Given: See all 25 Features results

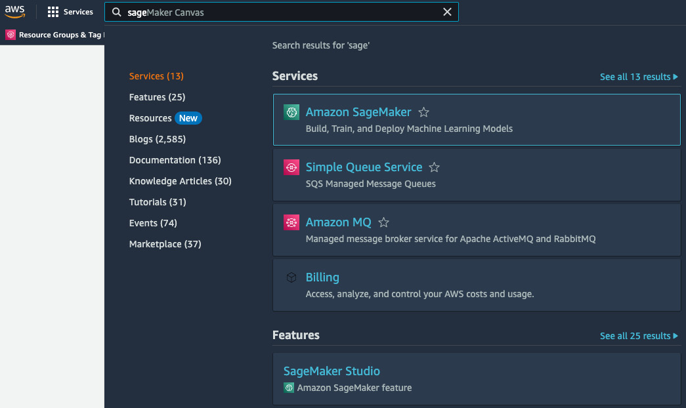Looking at the screenshot, I should [639, 336].
